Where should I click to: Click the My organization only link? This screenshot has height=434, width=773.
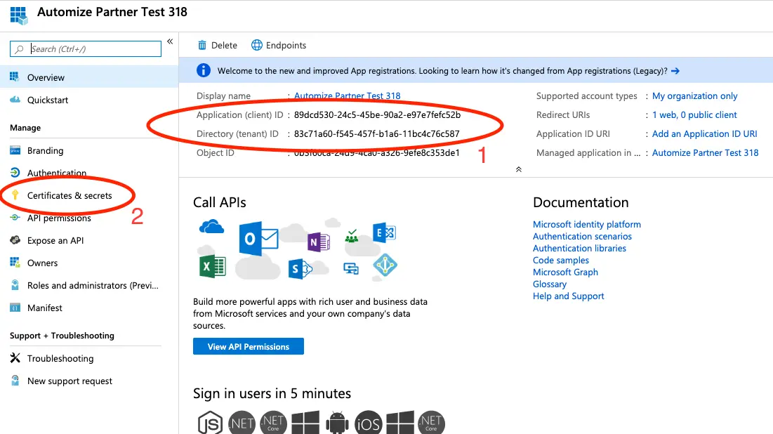click(694, 96)
